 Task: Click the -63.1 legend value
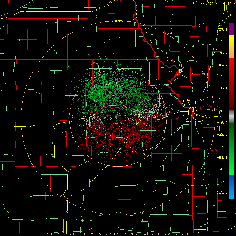[222, 158]
